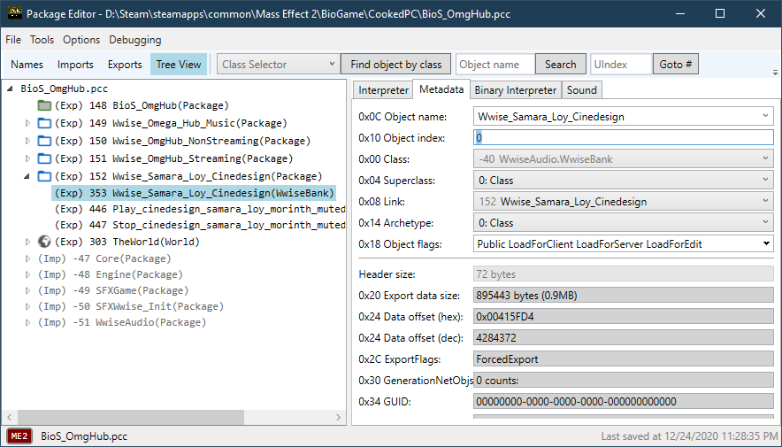
Task: Select export 148 BioS_OmgHub(Package)
Action: (142, 105)
